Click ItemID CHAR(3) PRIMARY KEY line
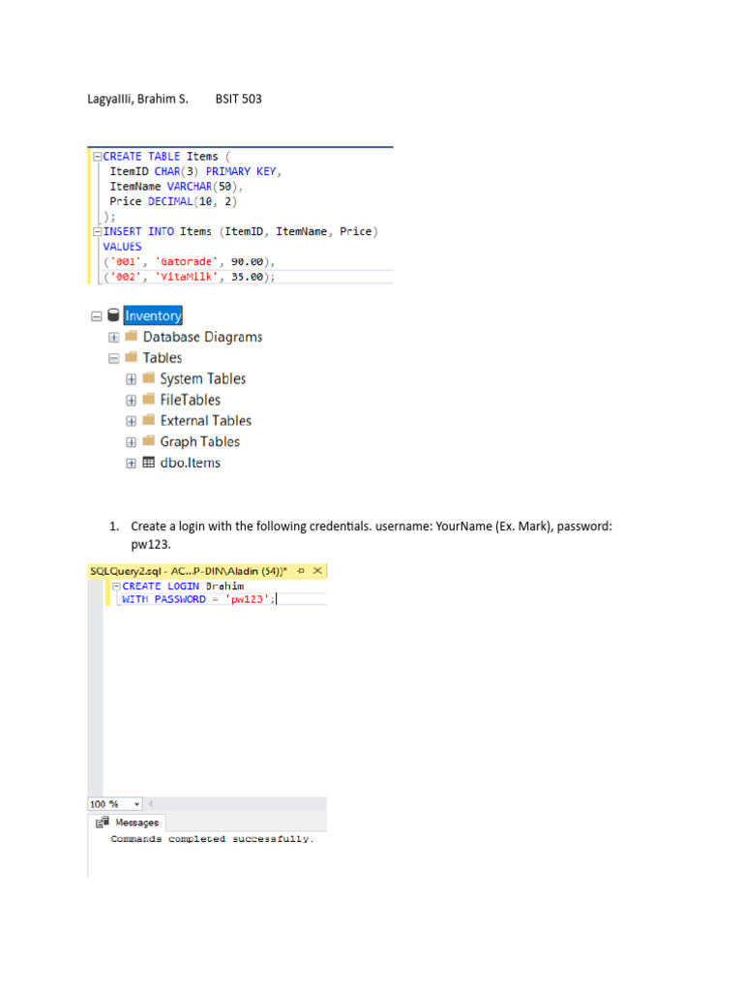Screen dimensions: 743x991 coord(195,171)
